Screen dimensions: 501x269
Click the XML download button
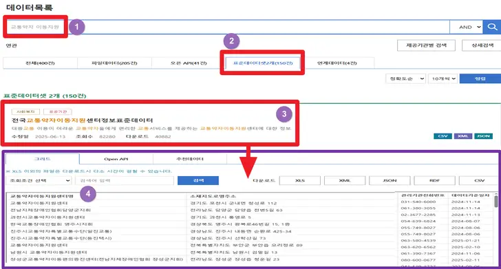point(345,180)
